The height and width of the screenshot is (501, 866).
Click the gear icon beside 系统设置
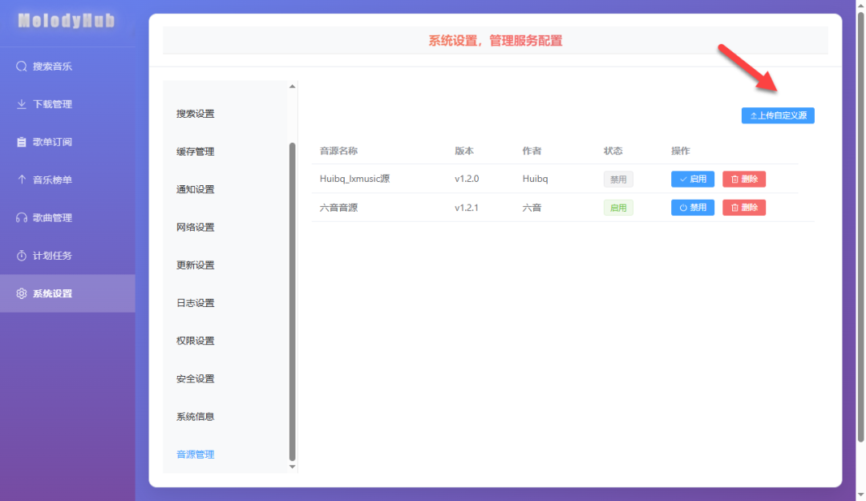tap(22, 293)
